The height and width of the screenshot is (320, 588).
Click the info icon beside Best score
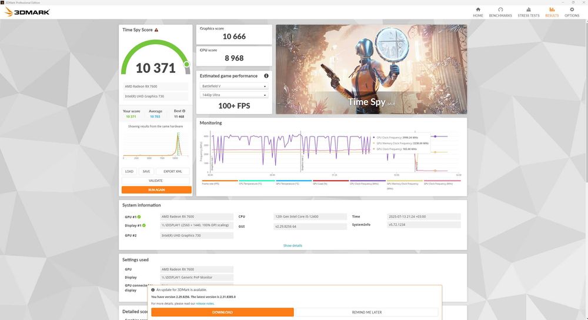[183, 111]
